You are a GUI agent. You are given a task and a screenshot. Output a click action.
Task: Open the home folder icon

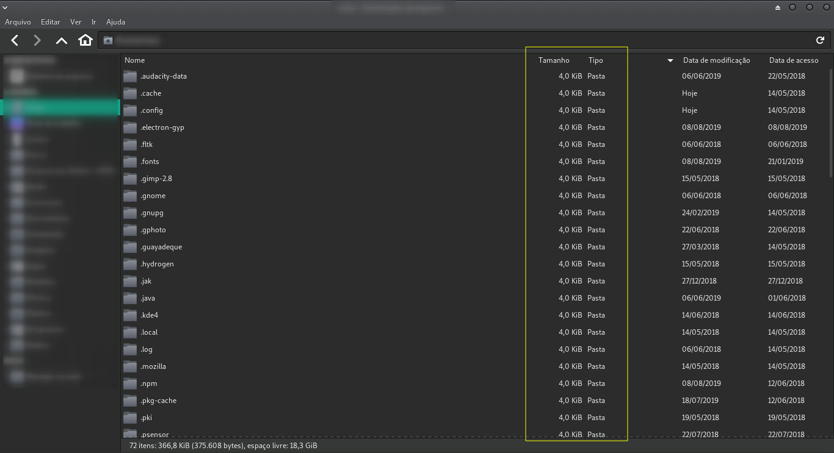click(x=85, y=40)
